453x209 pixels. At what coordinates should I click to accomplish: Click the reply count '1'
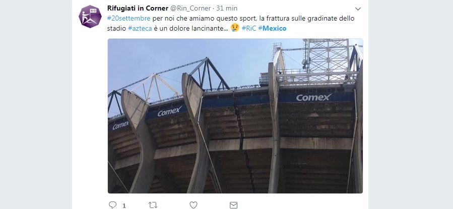click(124, 205)
